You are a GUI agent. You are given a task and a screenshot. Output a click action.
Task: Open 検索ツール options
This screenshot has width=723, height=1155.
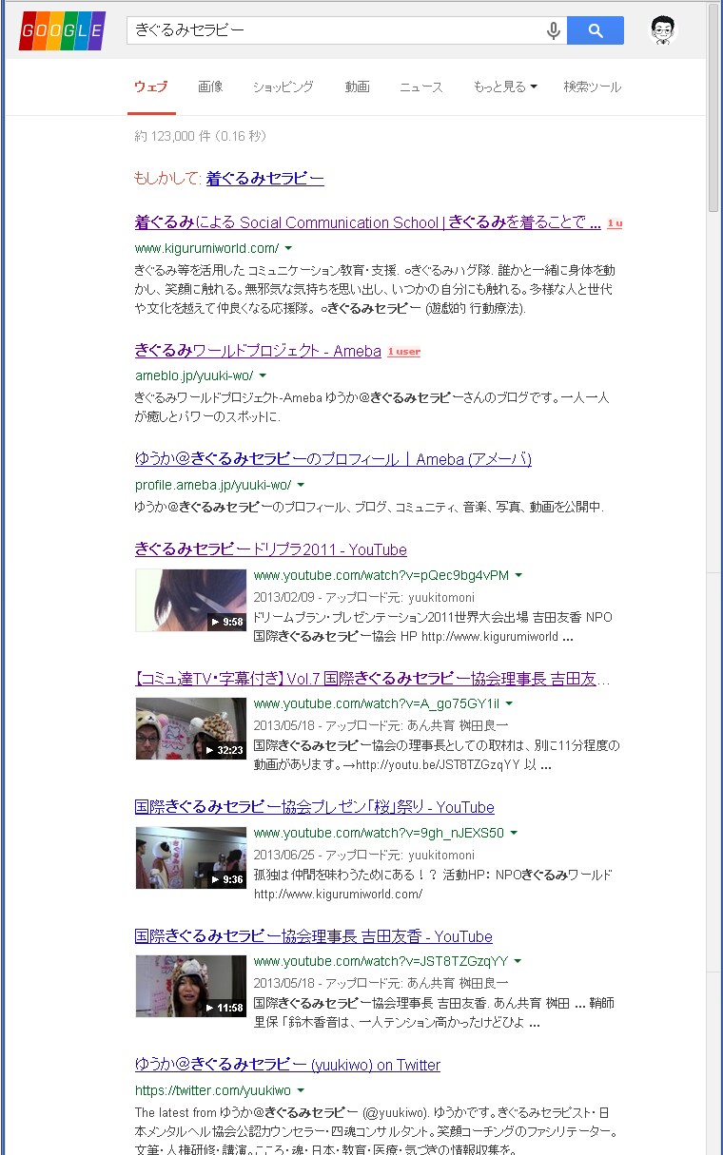pos(592,87)
